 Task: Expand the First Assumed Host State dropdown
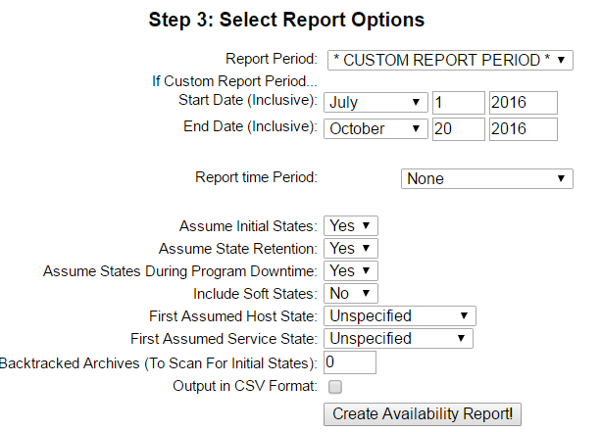click(x=399, y=315)
